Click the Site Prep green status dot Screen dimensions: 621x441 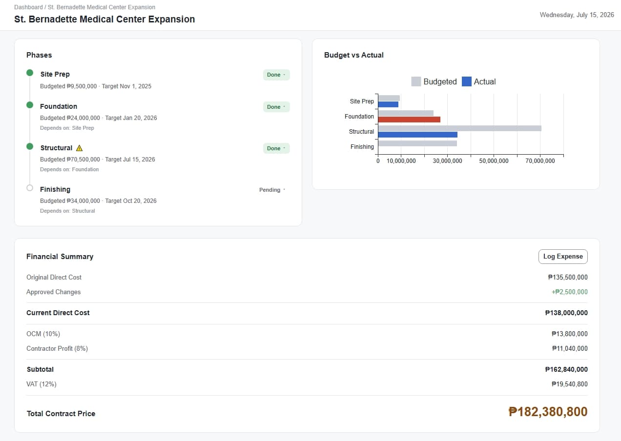30,73
